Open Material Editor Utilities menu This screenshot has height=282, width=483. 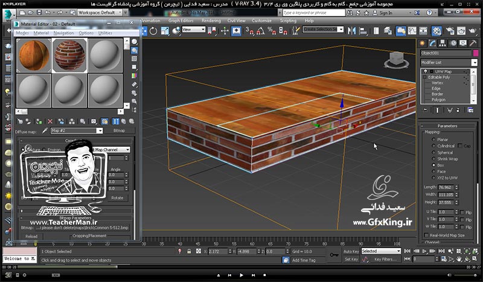[105, 33]
